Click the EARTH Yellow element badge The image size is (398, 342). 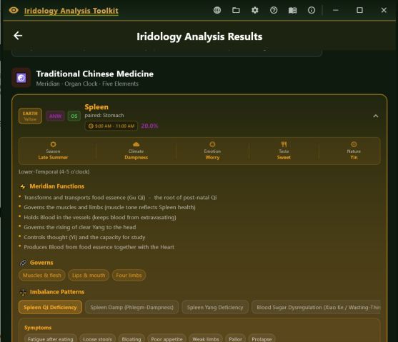(x=30, y=116)
